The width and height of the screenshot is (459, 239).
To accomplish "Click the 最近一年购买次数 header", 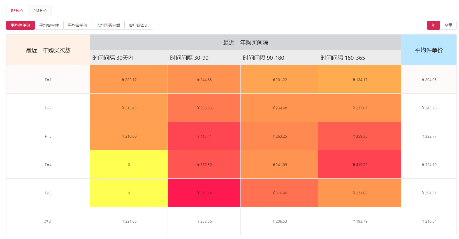I will [x=48, y=50].
